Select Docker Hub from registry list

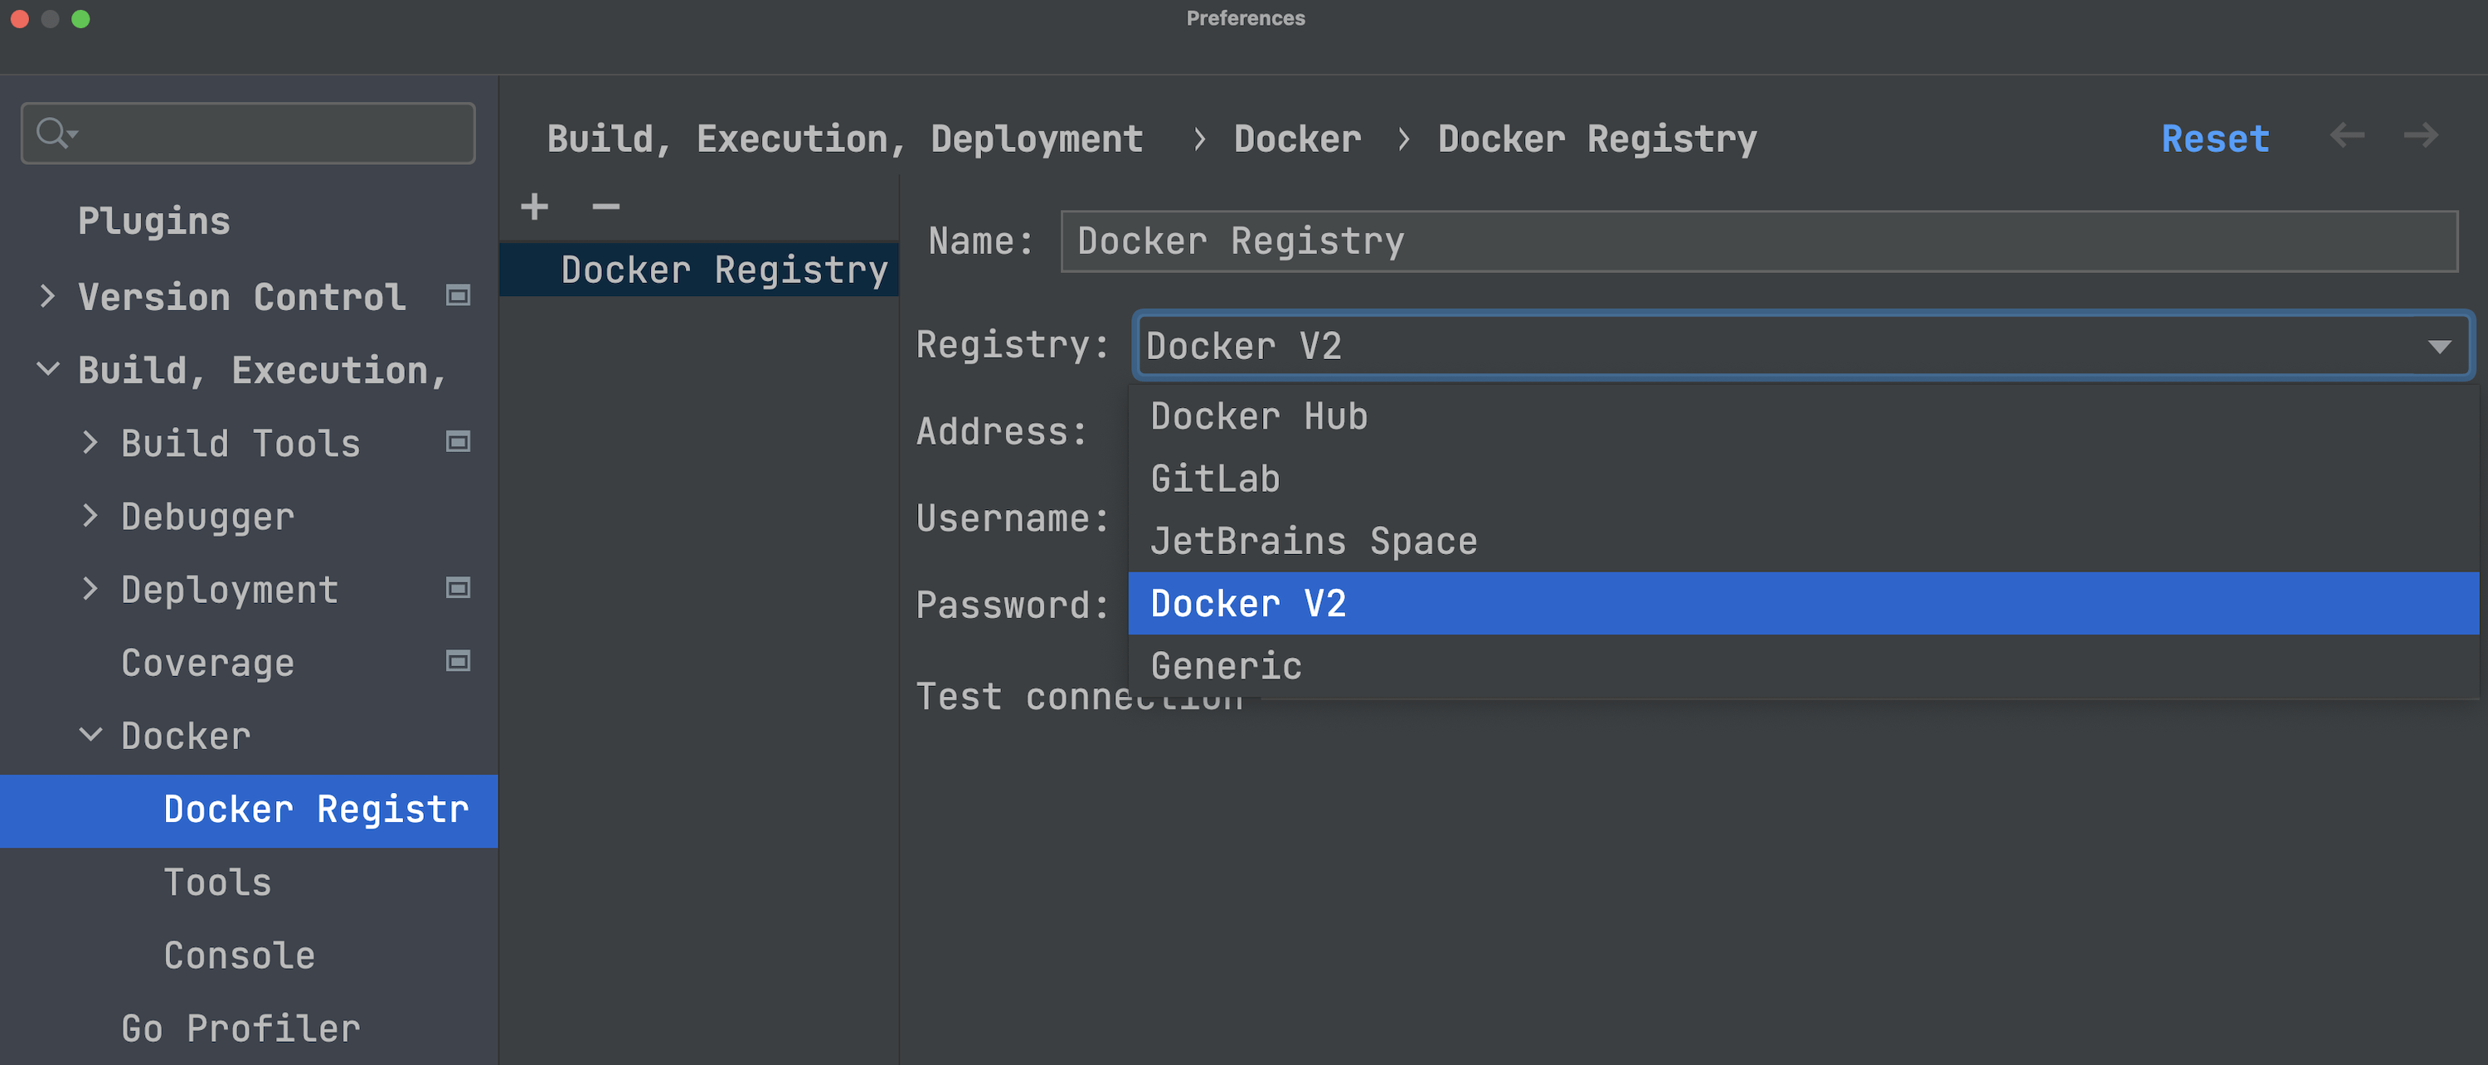point(1258,417)
